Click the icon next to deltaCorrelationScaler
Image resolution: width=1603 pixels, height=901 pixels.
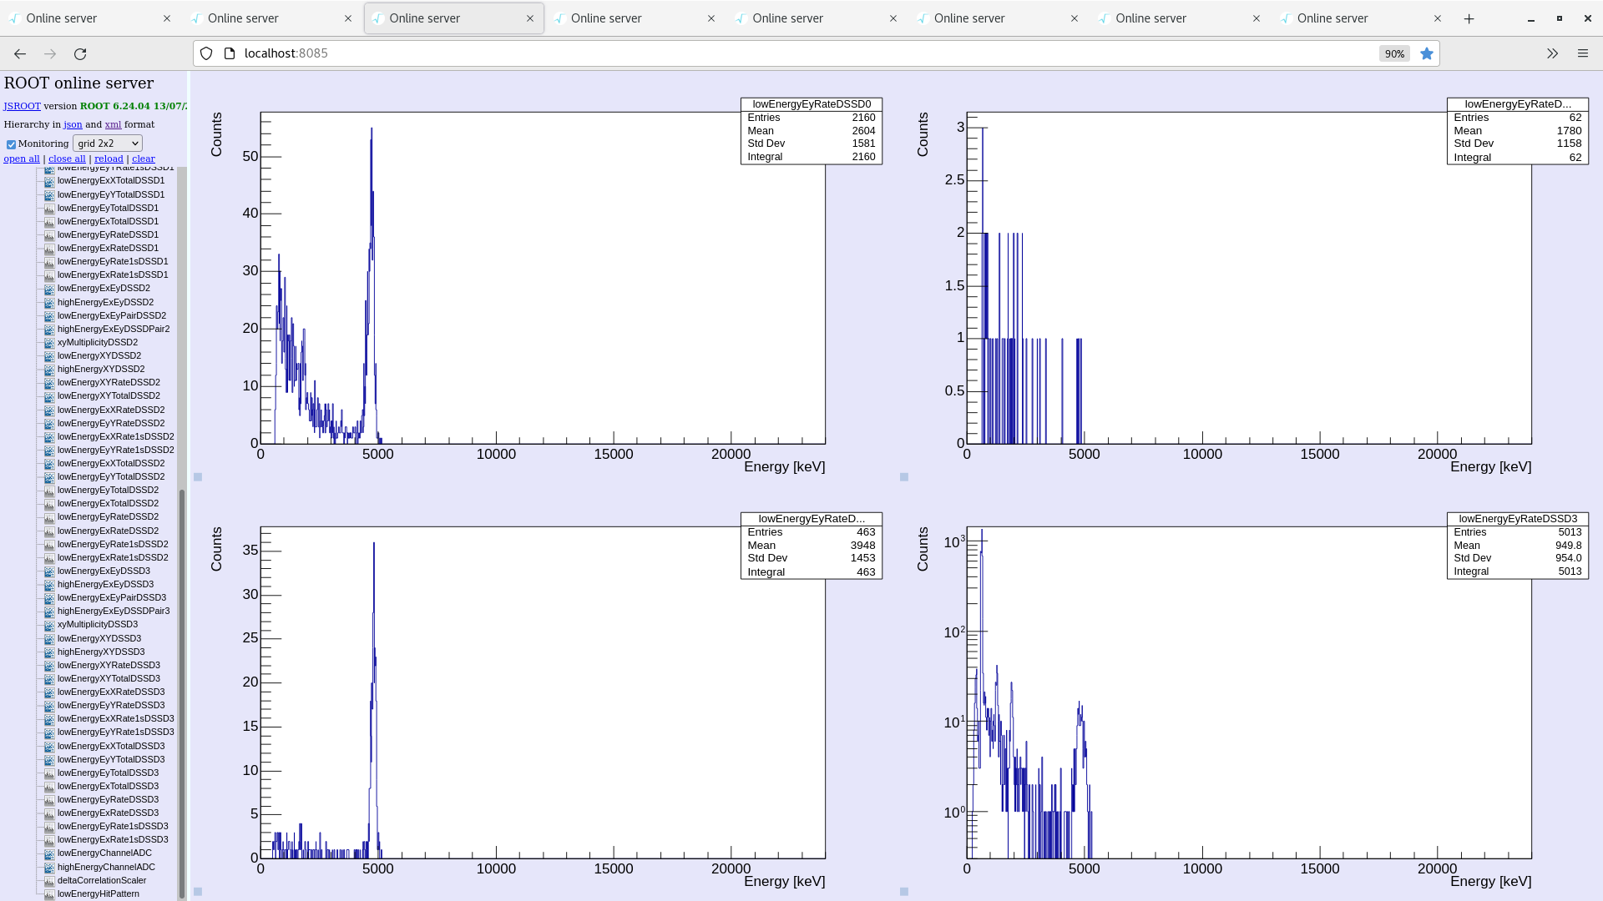click(49, 880)
